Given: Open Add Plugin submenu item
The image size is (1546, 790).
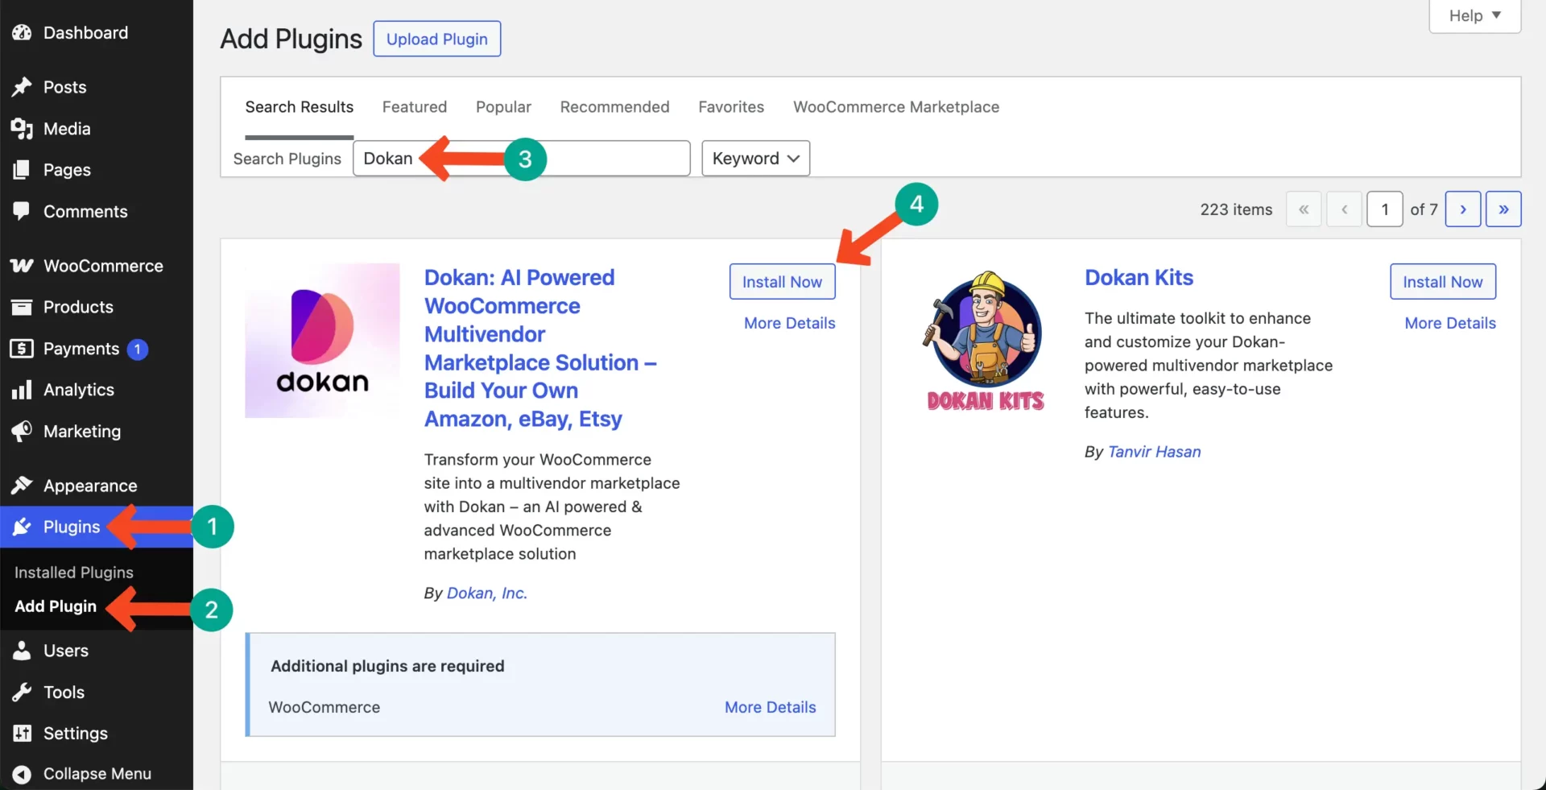Looking at the screenshot, I should point(56,606).
